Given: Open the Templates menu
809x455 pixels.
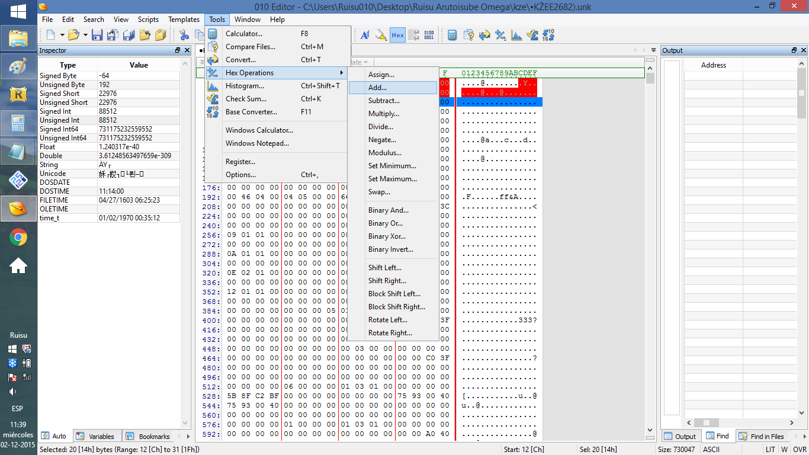Looking at the screenshot, I should pos(184,20).
